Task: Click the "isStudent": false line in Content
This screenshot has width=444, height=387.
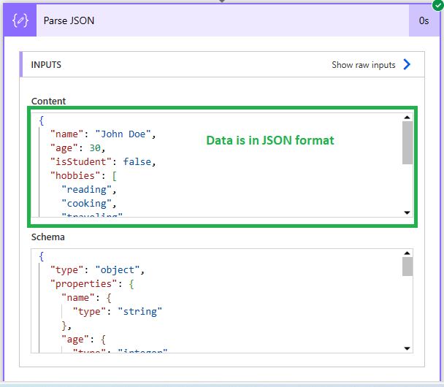Action: pos(103,161)
